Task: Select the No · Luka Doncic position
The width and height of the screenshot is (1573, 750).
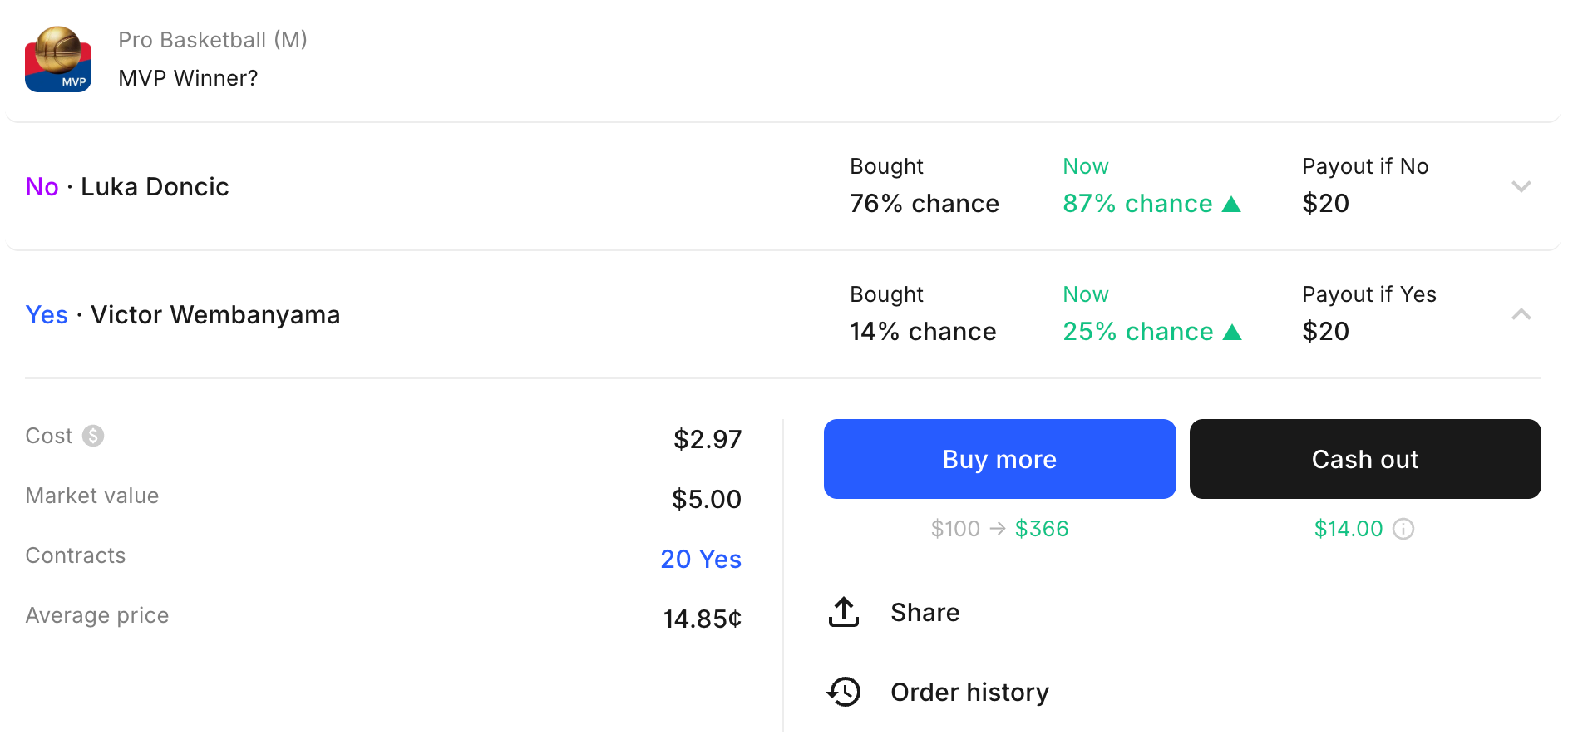Action: [126, 186]
